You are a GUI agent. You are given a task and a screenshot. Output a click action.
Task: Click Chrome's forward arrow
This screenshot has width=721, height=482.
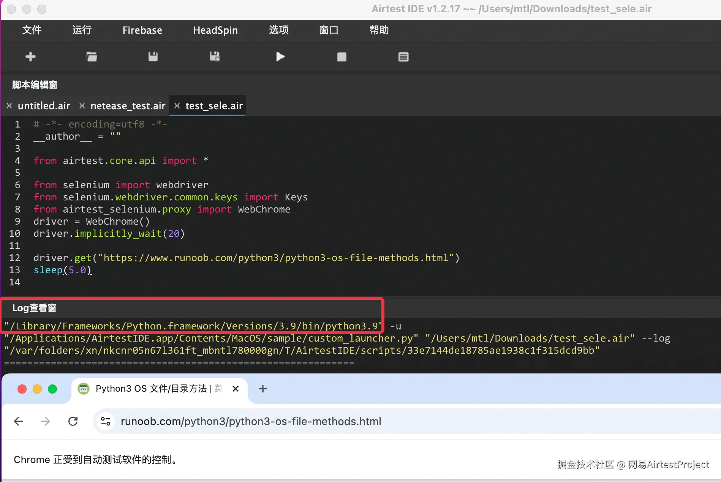[46, 421]
